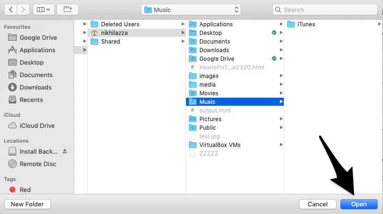
Task: Click the Cancel button
Action: (x=317, y=204)
